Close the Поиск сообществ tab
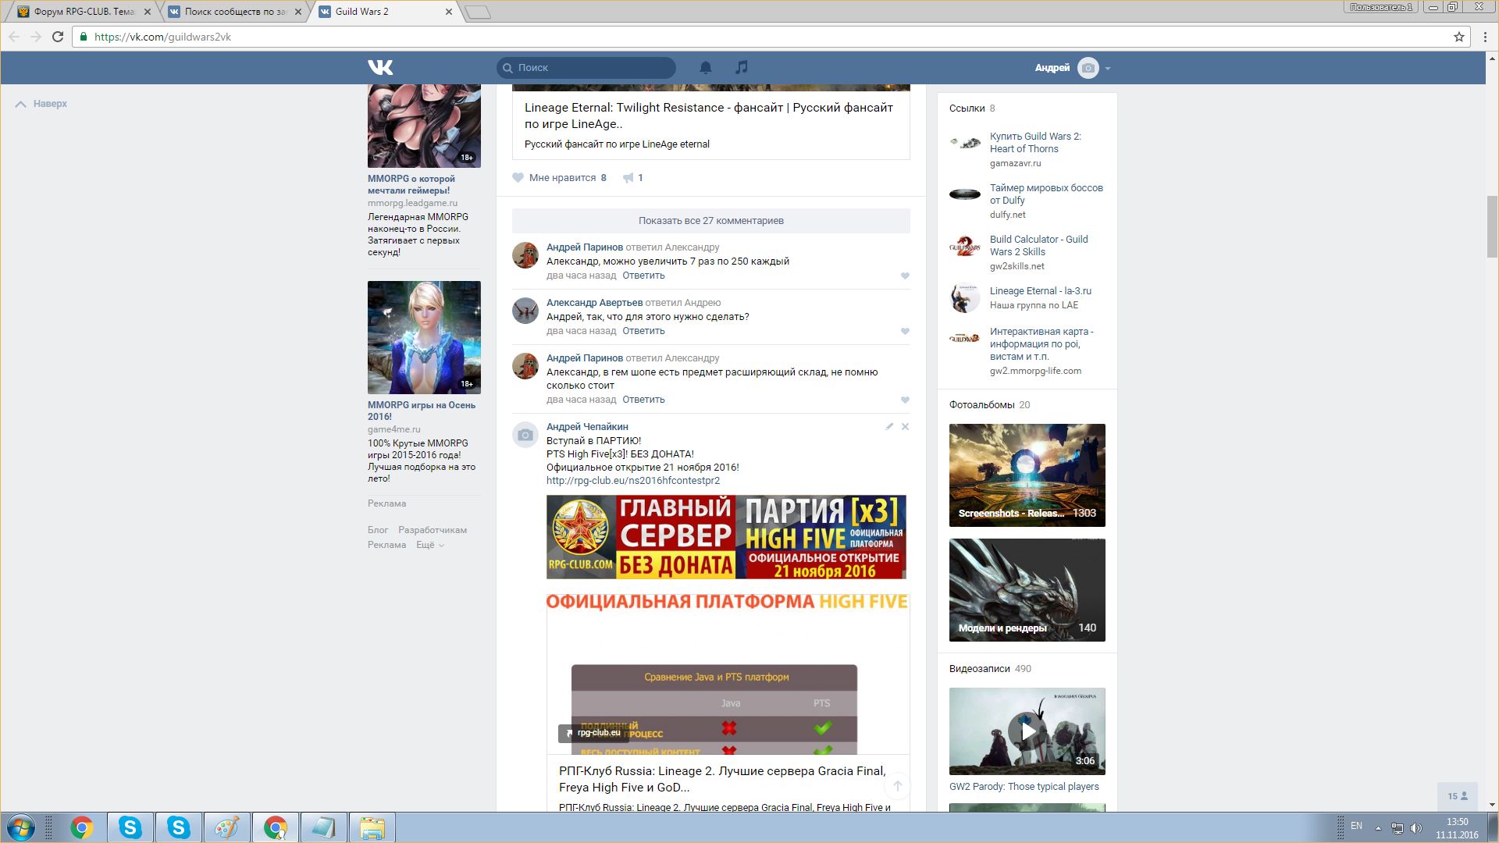This screenshot has height=843, width=1499. (297, 12)
